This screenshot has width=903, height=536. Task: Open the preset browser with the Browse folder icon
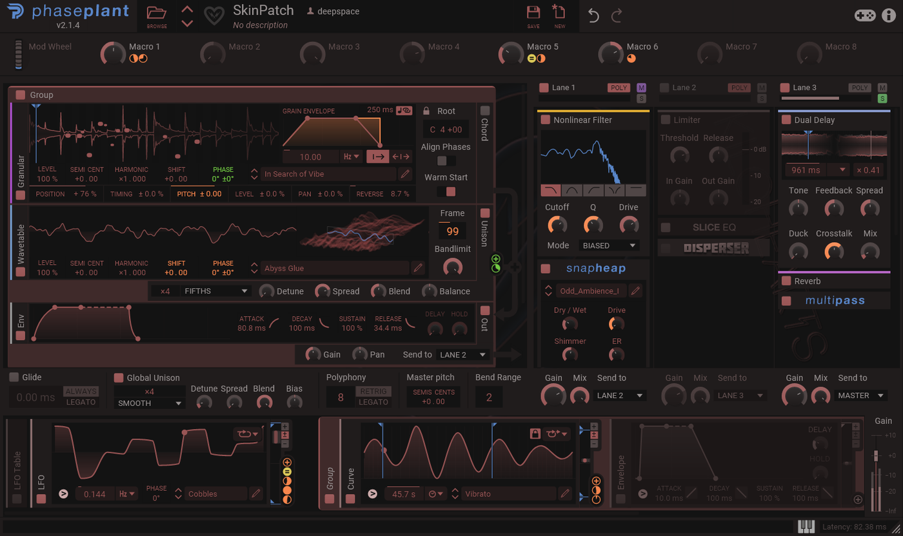click(156, 15)
